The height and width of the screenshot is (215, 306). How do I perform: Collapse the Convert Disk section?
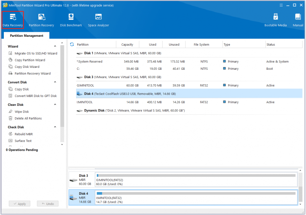55,82
